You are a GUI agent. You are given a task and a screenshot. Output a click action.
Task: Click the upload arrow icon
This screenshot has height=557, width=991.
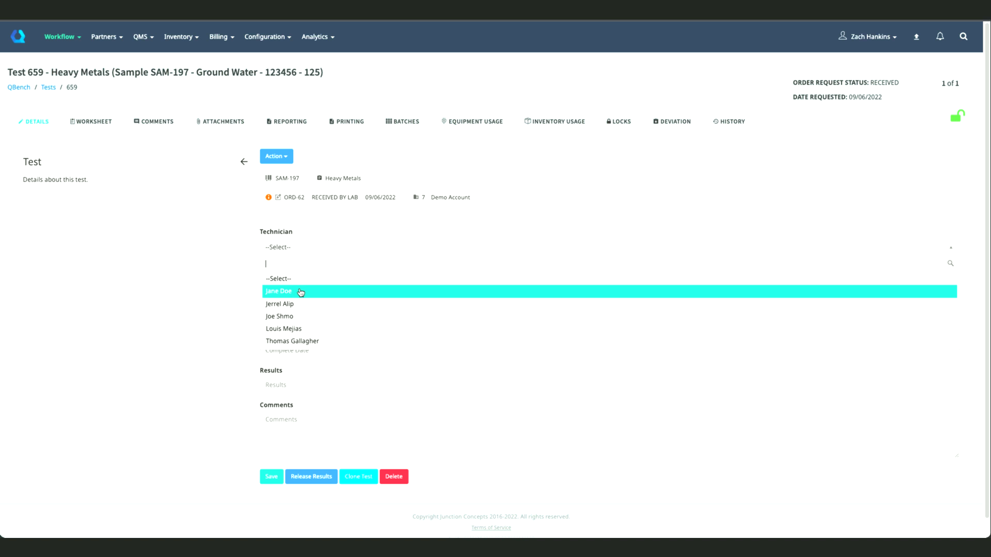[x=916, y=37]
